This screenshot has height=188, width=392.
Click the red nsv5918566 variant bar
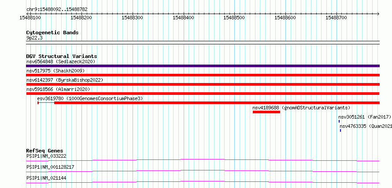(203, 94)
